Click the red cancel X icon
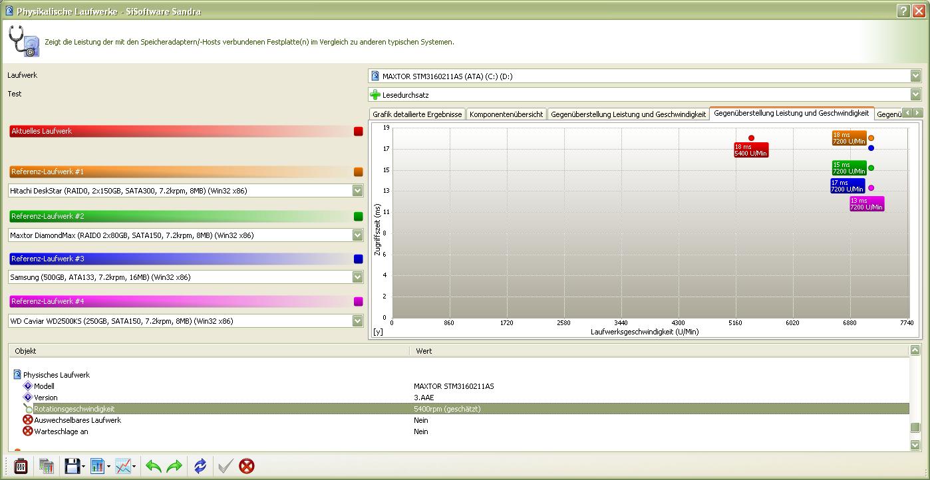The width and height of the screenshot is (930, 480). pos(247,466)
